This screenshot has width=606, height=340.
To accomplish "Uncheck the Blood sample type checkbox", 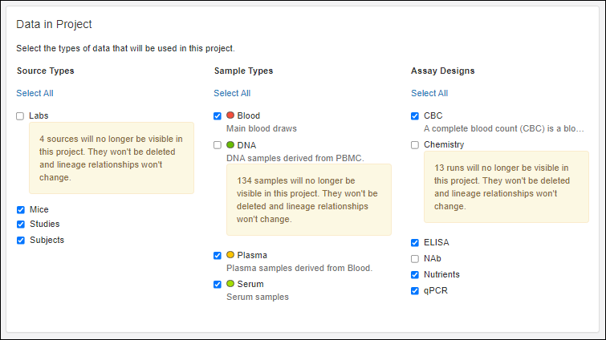I will point(218,116).
